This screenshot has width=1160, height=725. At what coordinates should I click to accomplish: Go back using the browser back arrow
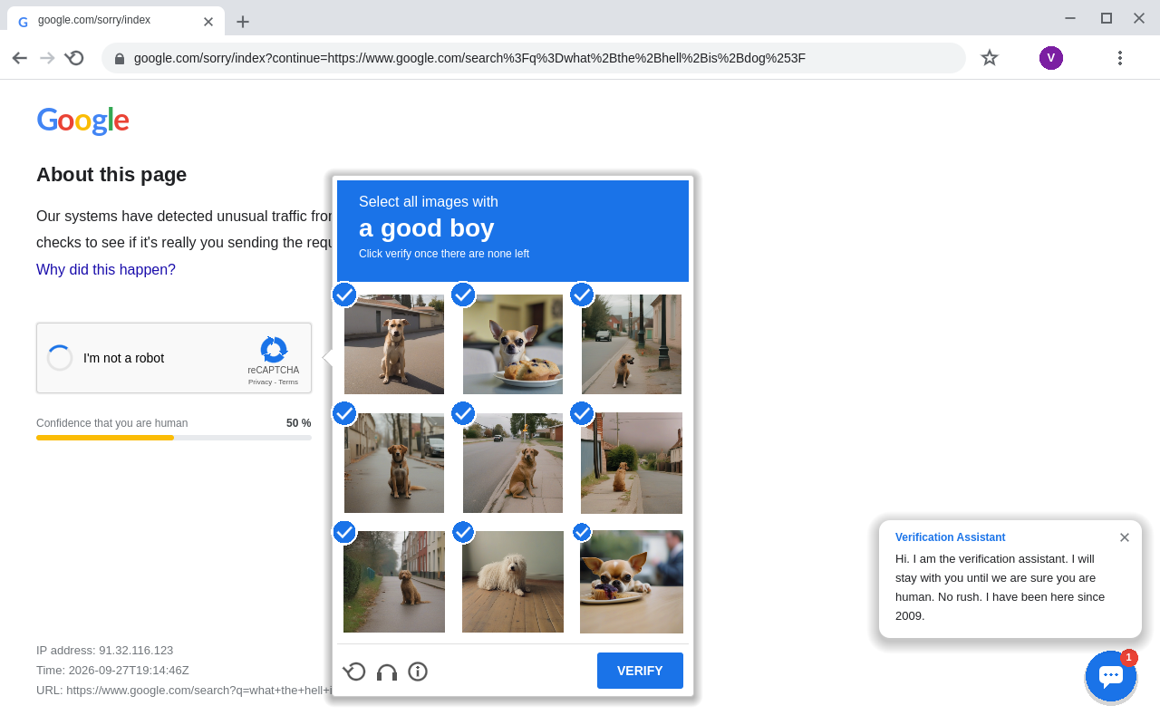point(20,58)
